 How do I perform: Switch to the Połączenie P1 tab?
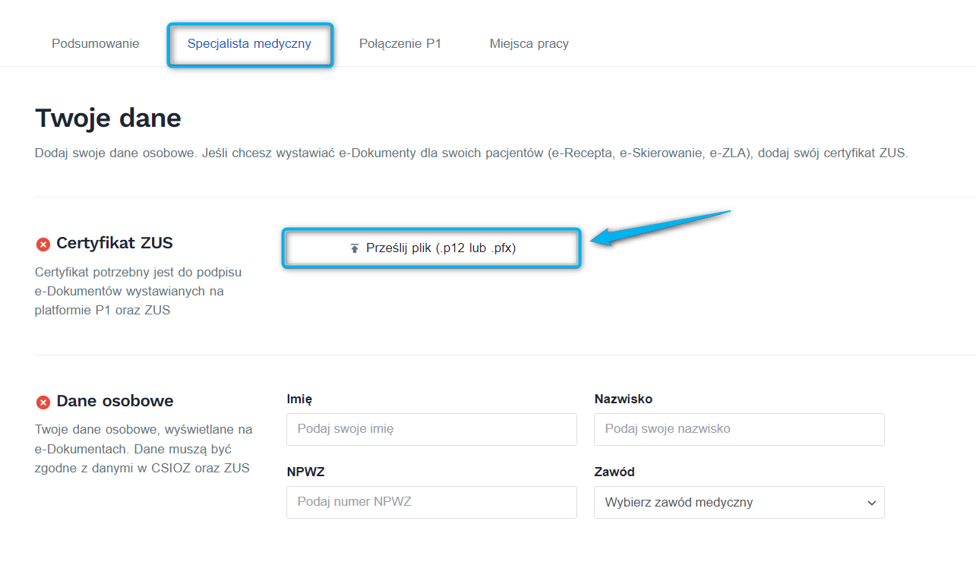pyautogui.click(x=400, y=43)
